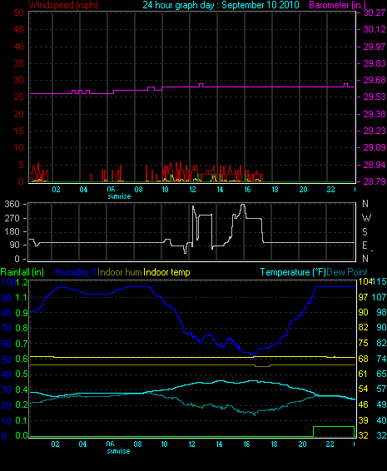Click the Rainfall (in) legend label
This screenshot has height=471, width=387.
click(22, 272)
